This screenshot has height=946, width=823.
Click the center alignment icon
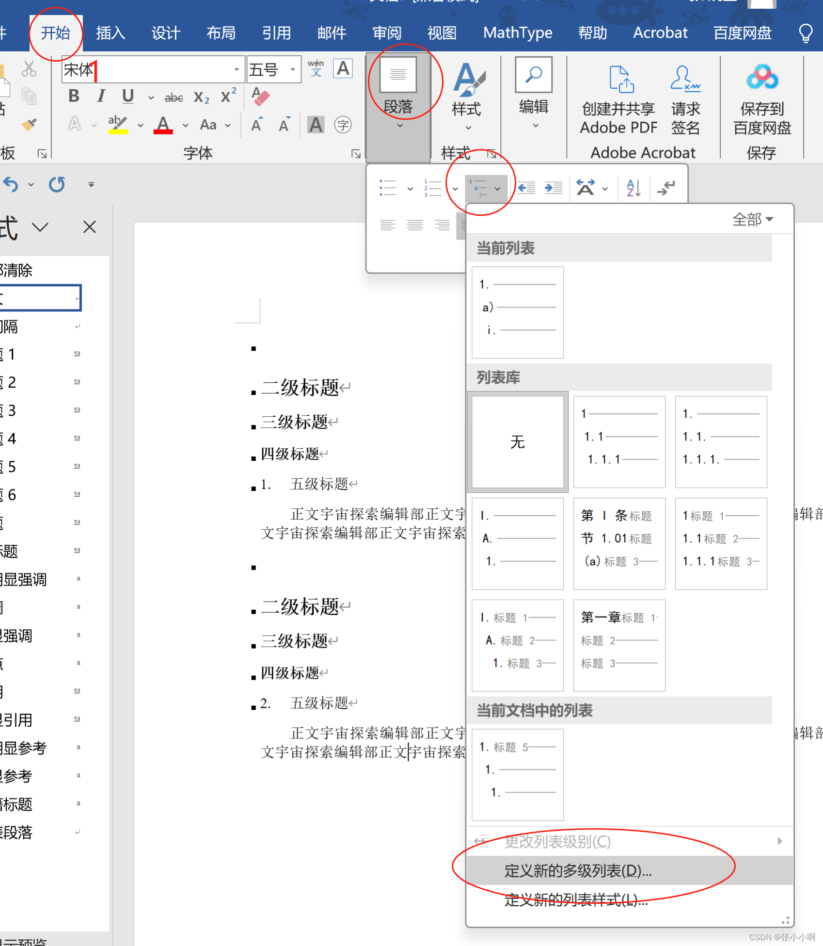click(x=415, y=225)
